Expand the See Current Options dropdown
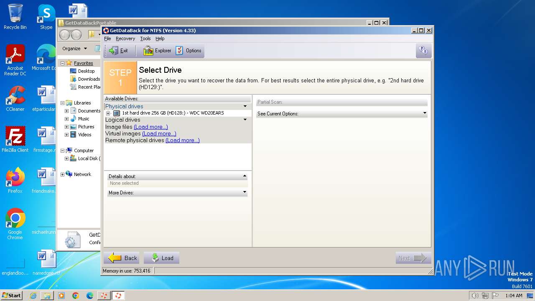The image size is (535, 301). 425,113
